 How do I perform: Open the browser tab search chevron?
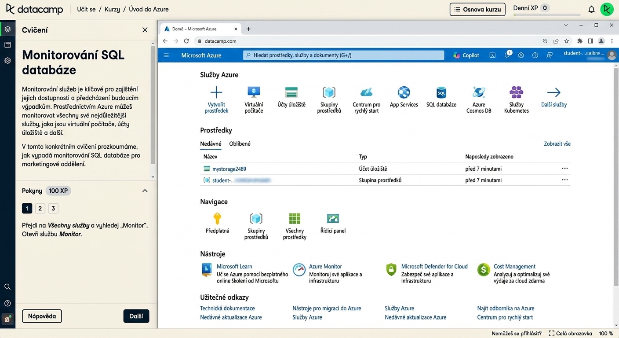pyautogui.click(x=566, y=25)
